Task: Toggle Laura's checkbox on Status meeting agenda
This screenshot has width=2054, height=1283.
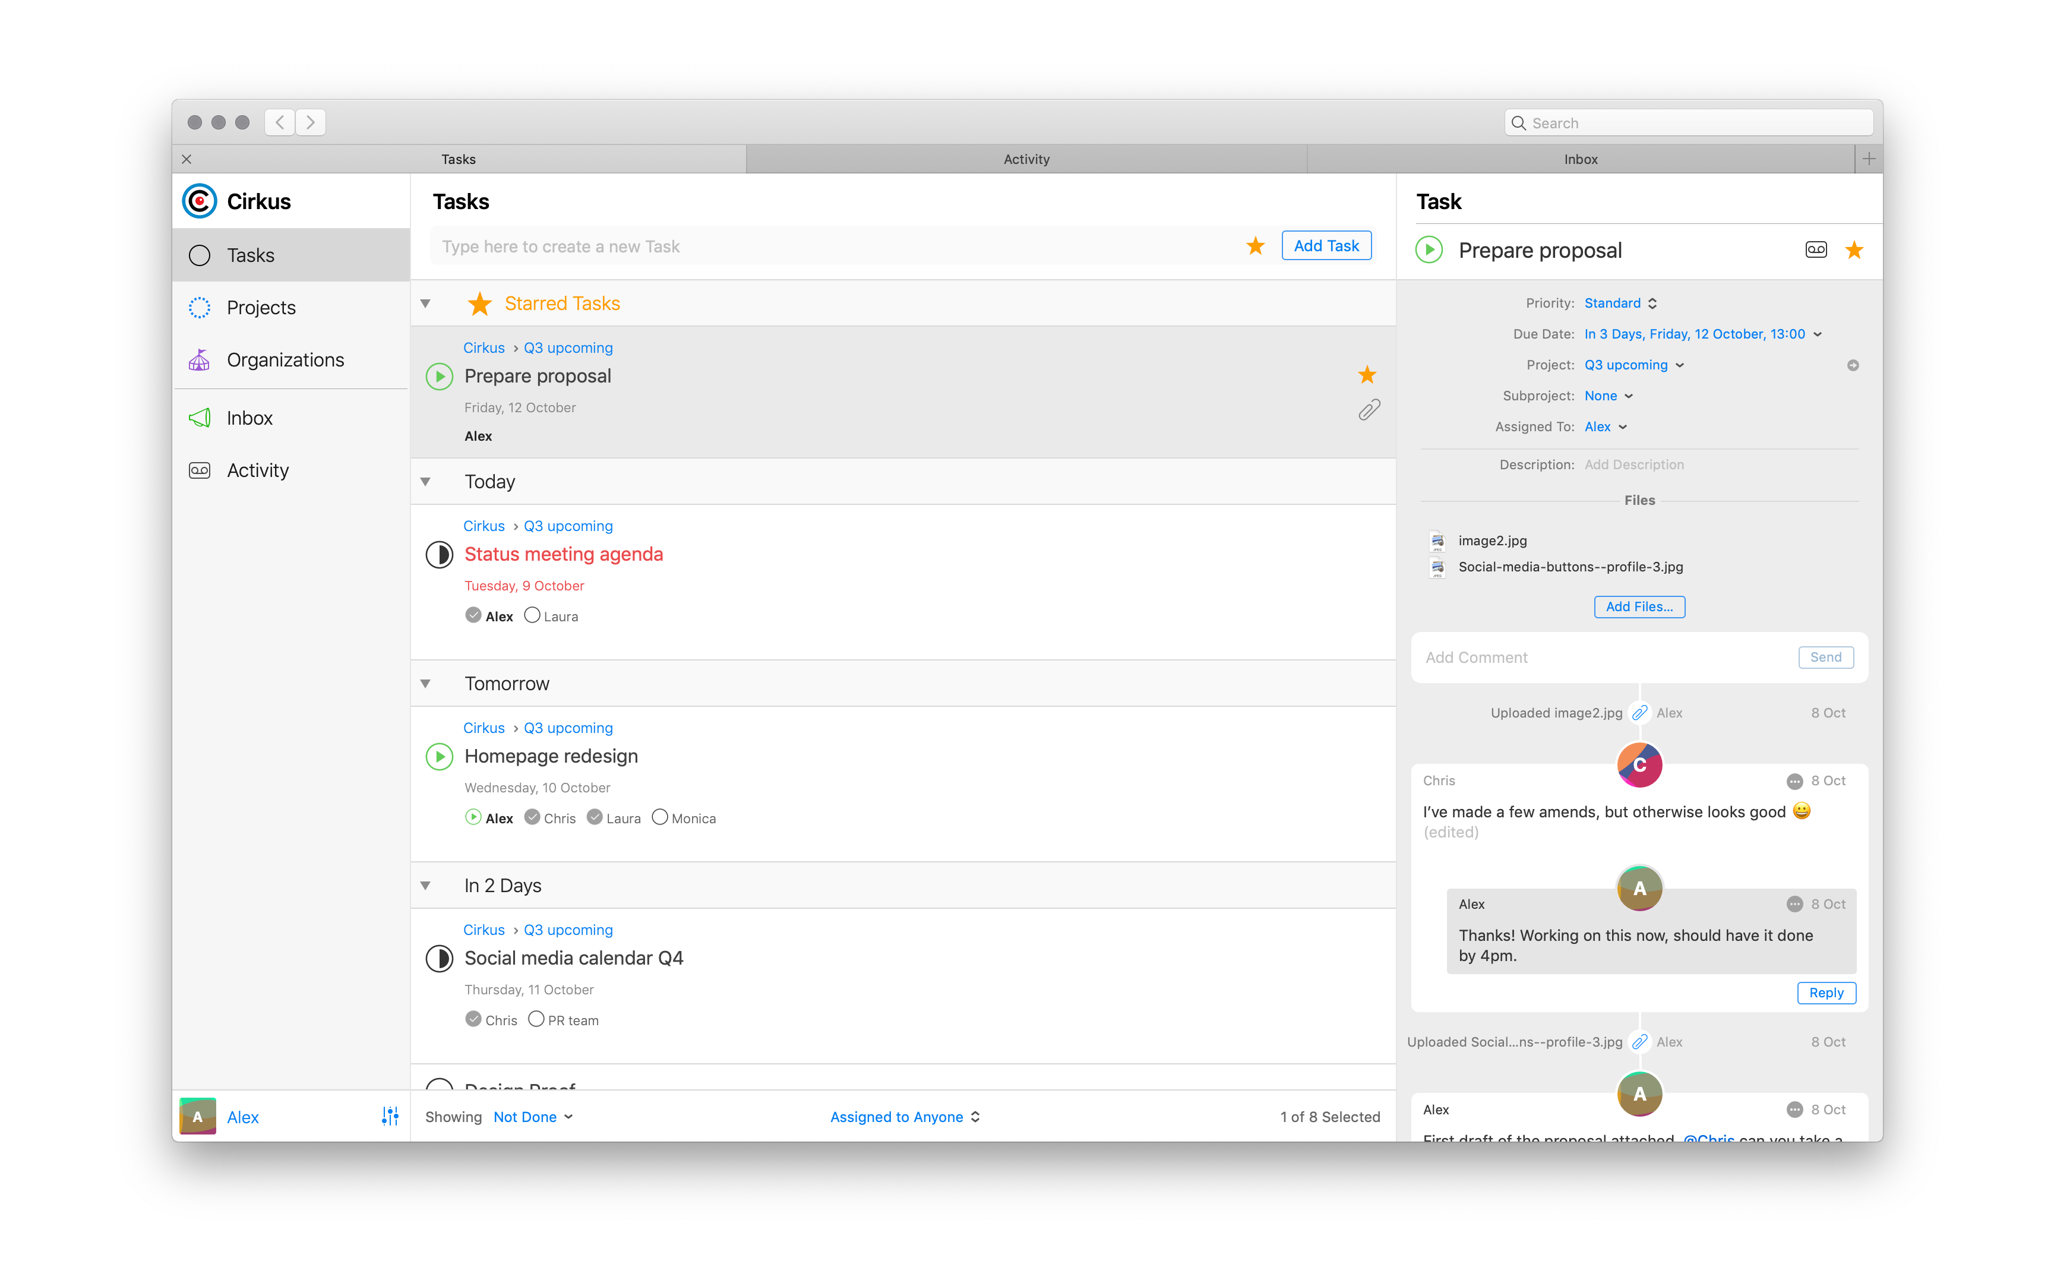Action: pos(532,615)
